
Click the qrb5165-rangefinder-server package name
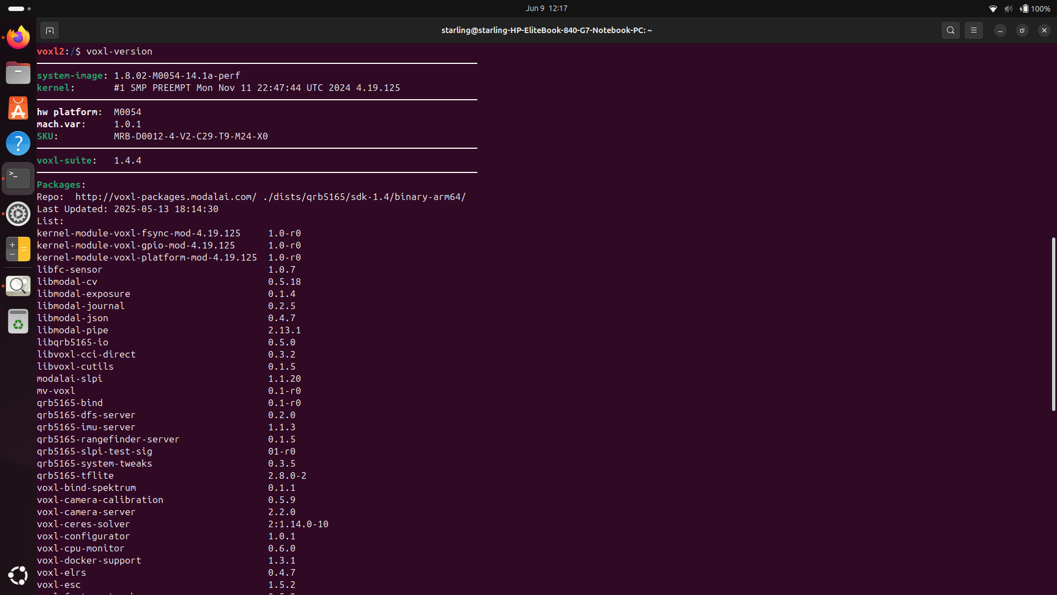point(108,439)
